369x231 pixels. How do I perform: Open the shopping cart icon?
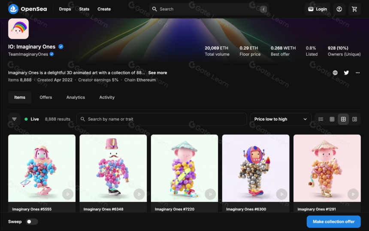pyautogui.click(x=354, y=9)
